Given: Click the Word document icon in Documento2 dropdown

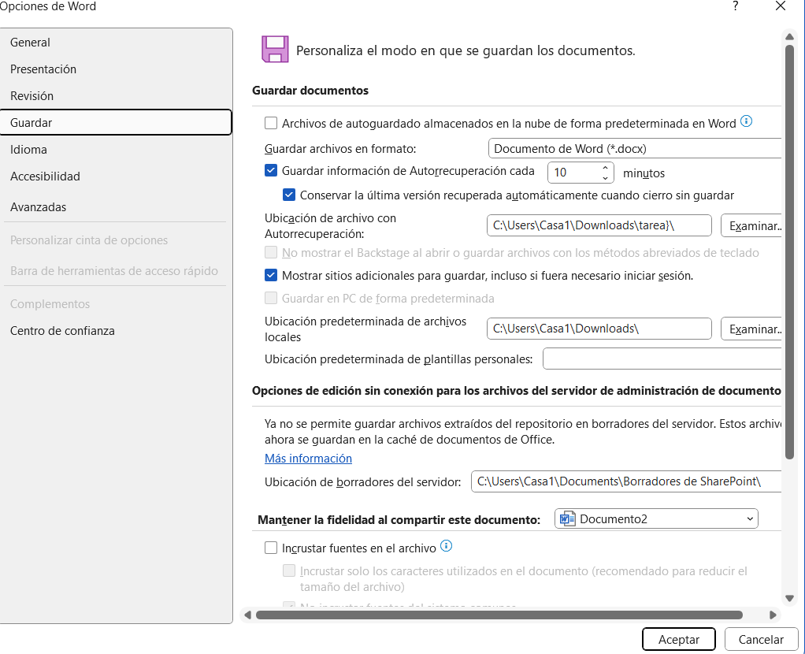Looking at the screenshot, I should pos(567,519).
